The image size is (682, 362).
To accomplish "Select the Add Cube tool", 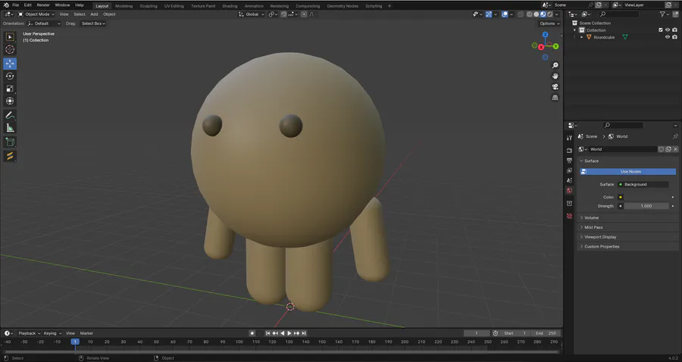I will [10, 142].
